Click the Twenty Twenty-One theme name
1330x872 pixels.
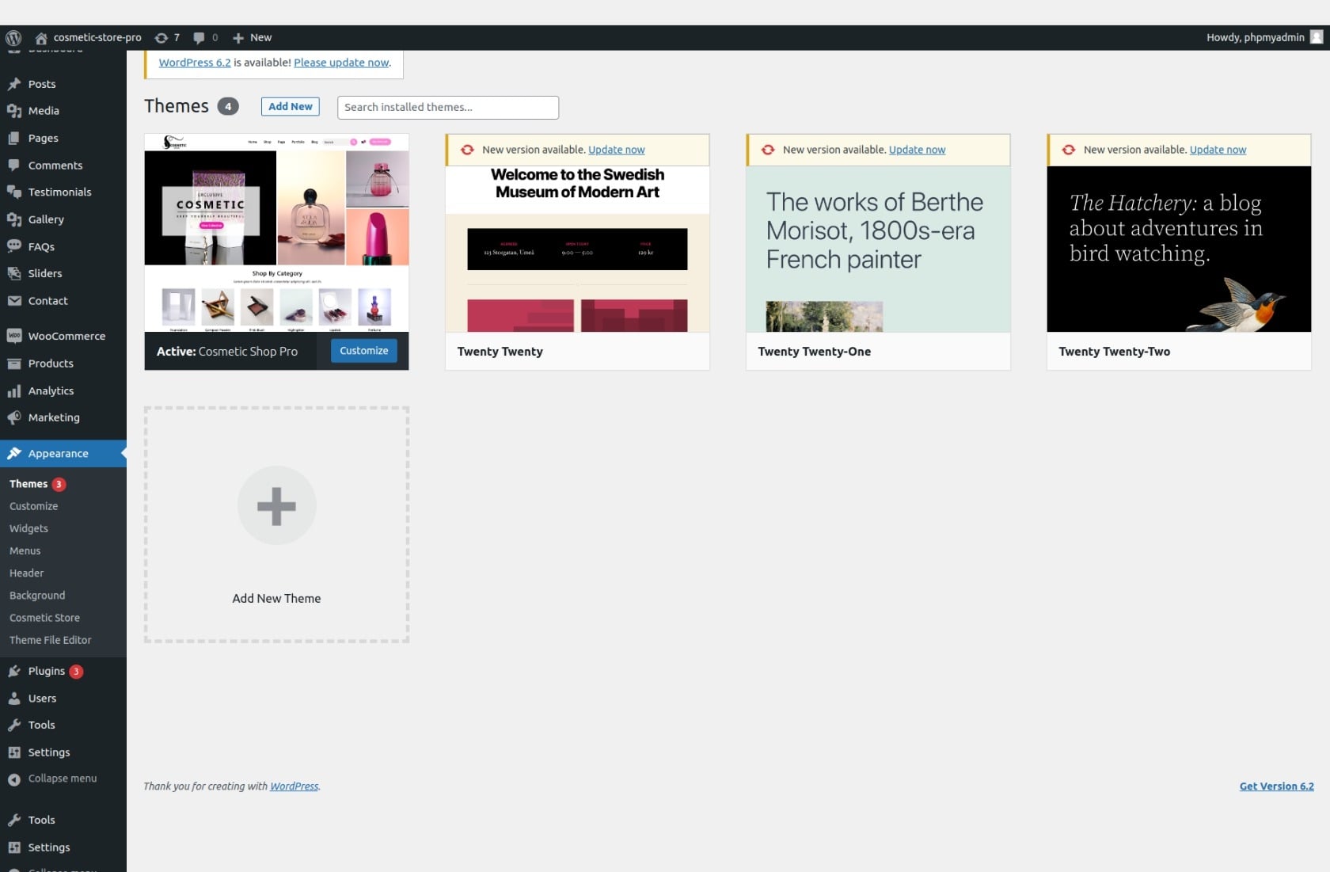[814, 352]
